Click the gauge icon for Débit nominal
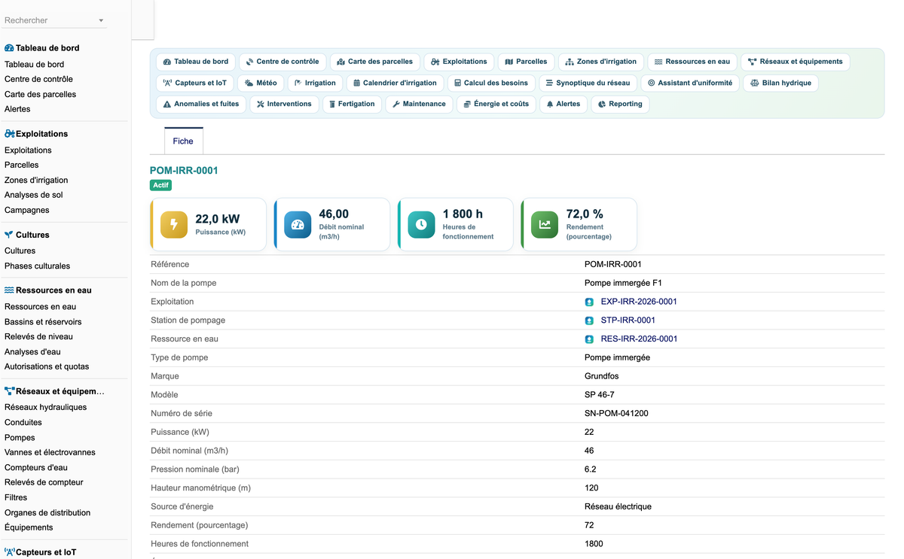904x559 pixels. [x=298, y=224]
